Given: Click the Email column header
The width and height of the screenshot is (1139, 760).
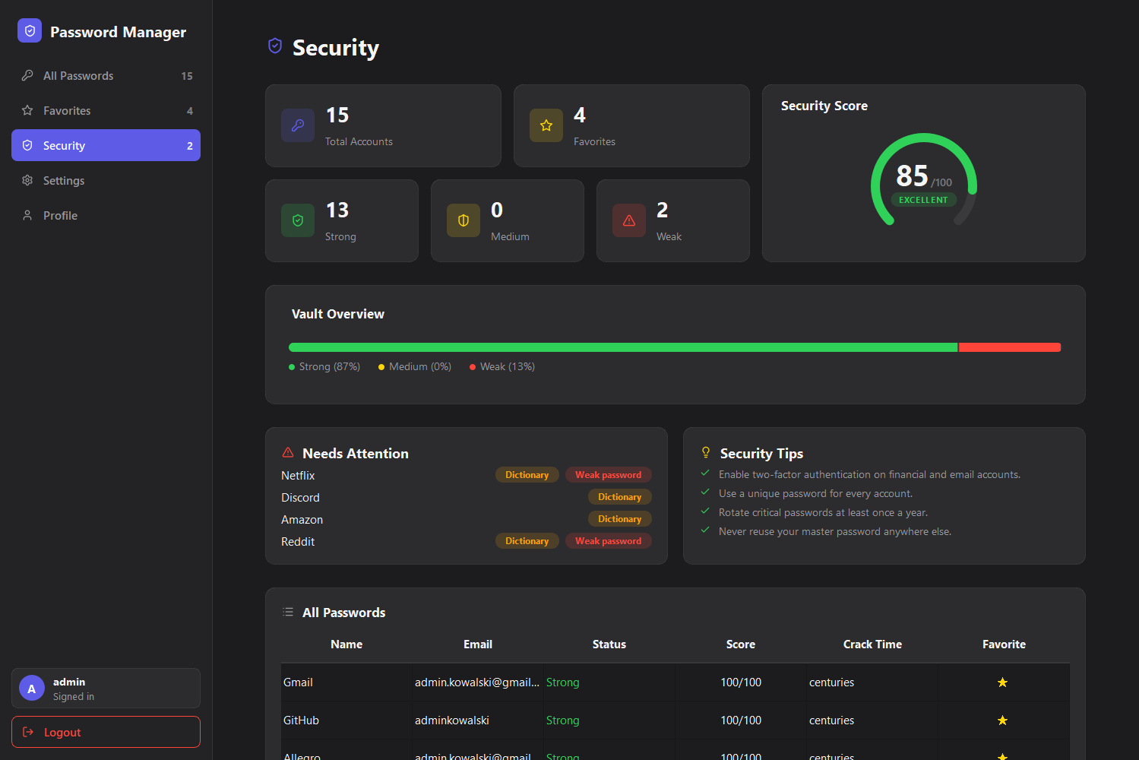Looking at the screenshot, I should click(x=478, y=644).
